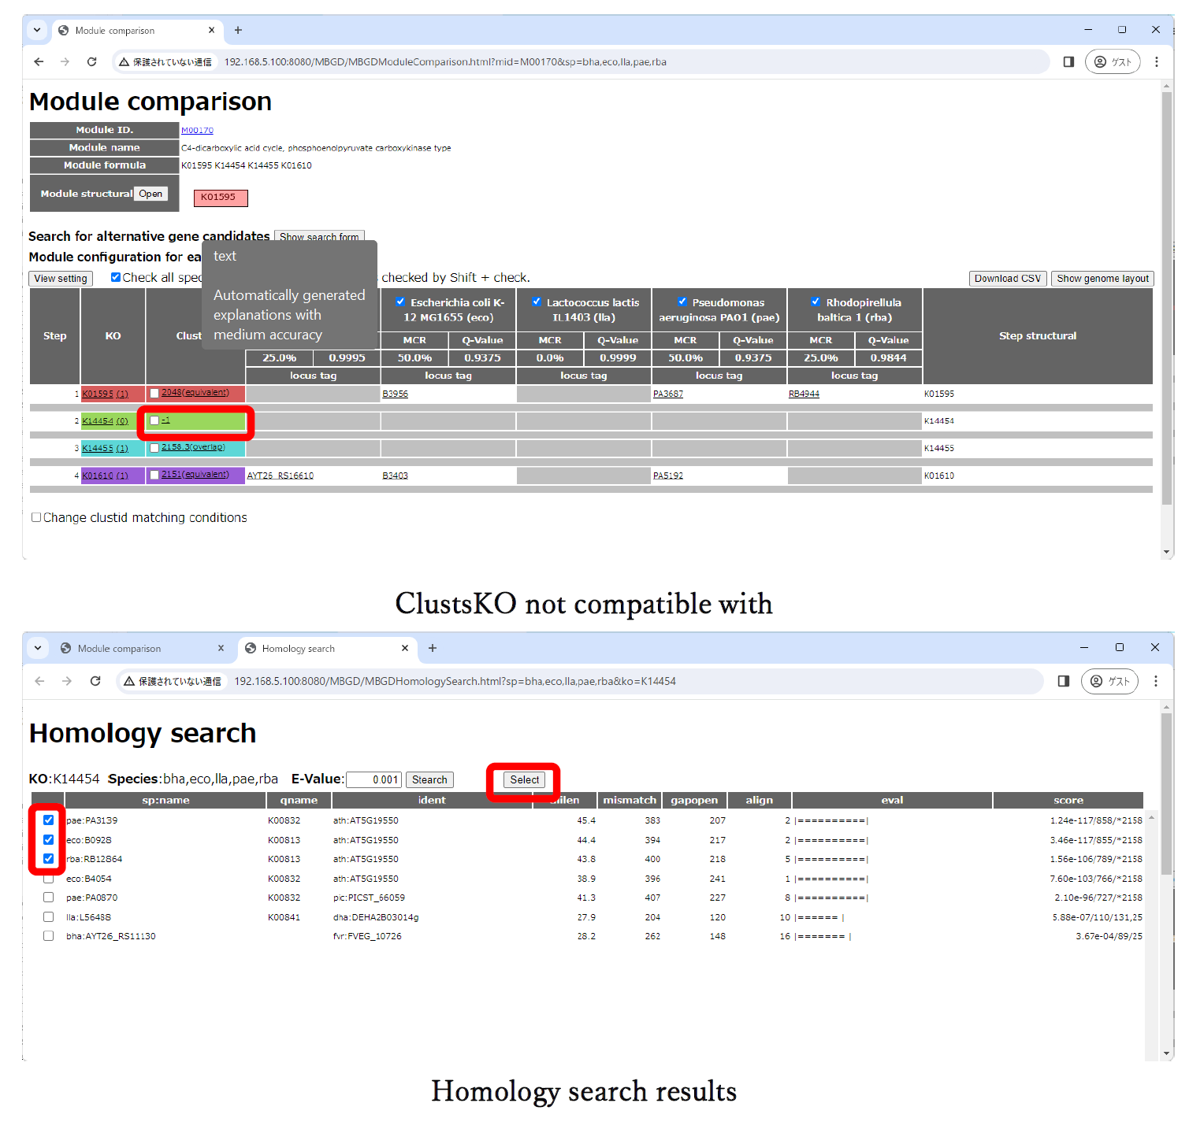Switch to Module comparison tab in lower window
The height and width of the screenshot is (1129, 1189).
119,648
